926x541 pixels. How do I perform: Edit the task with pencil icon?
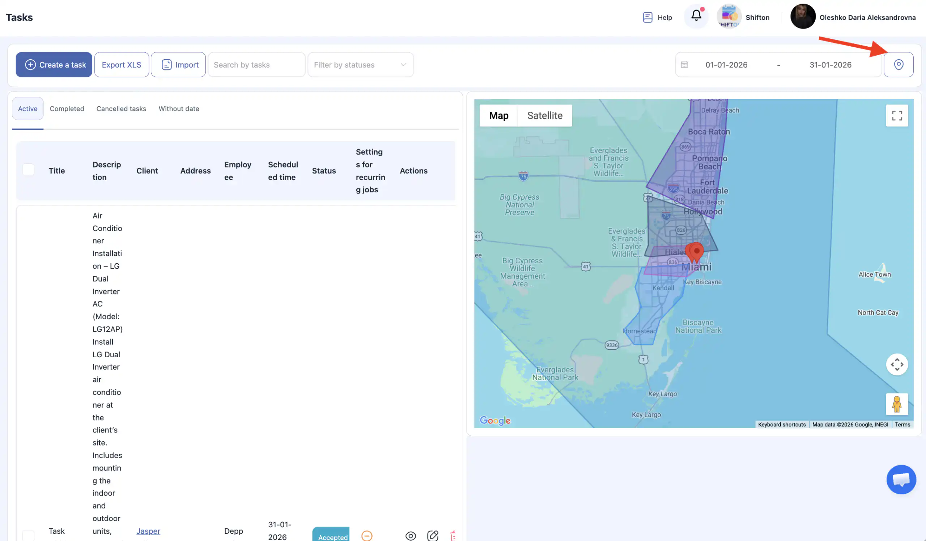[433, 536]
